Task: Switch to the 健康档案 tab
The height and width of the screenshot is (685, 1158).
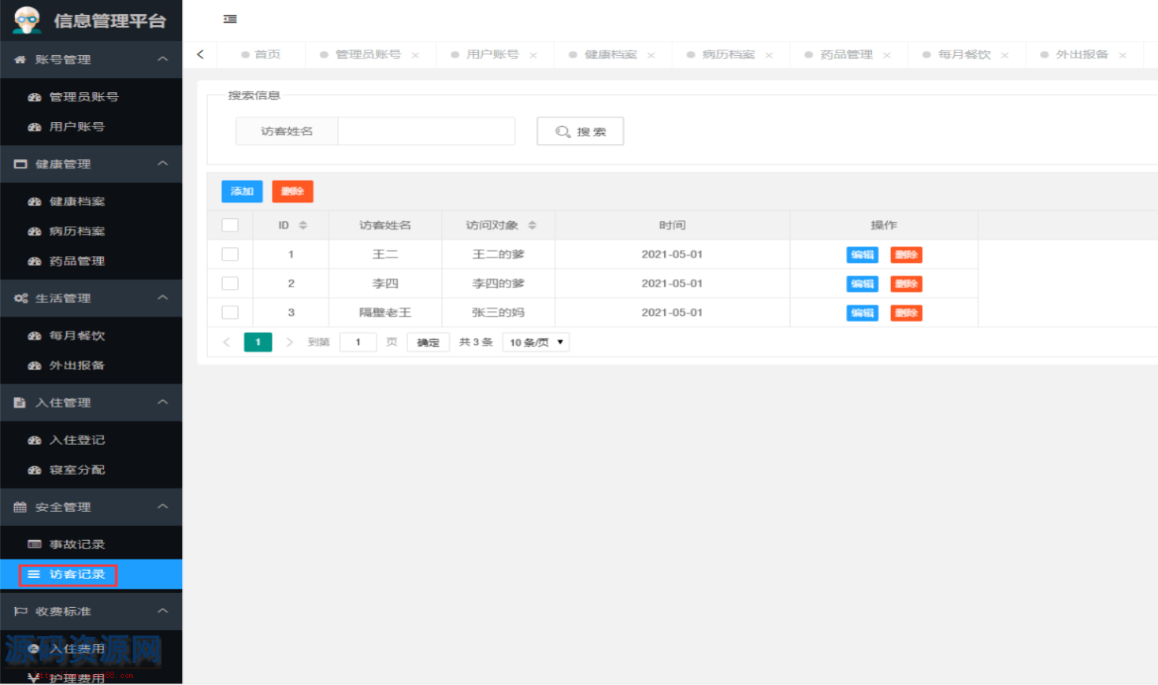Action: (610, 54)
